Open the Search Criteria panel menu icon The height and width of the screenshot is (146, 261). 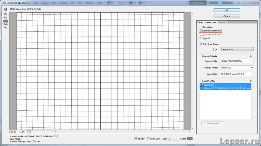point(250,56)
